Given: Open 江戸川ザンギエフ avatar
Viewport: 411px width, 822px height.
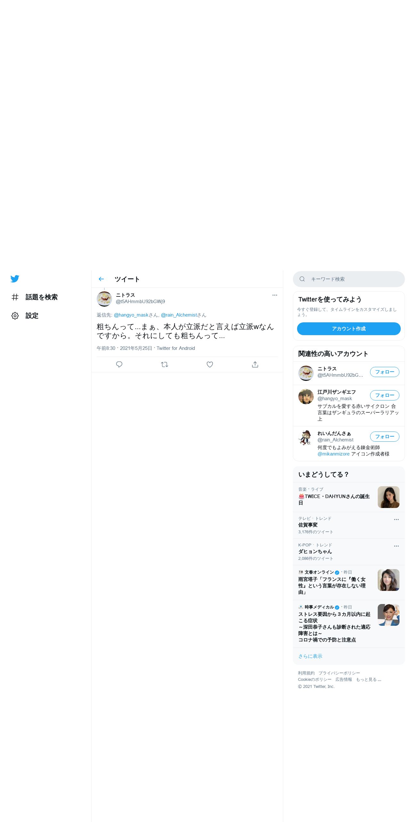Looking at the screenshot, I should pyautogui.click(x=306, y=397).
